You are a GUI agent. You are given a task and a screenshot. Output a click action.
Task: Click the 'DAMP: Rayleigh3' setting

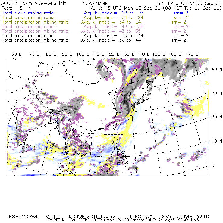coord(160,220)
